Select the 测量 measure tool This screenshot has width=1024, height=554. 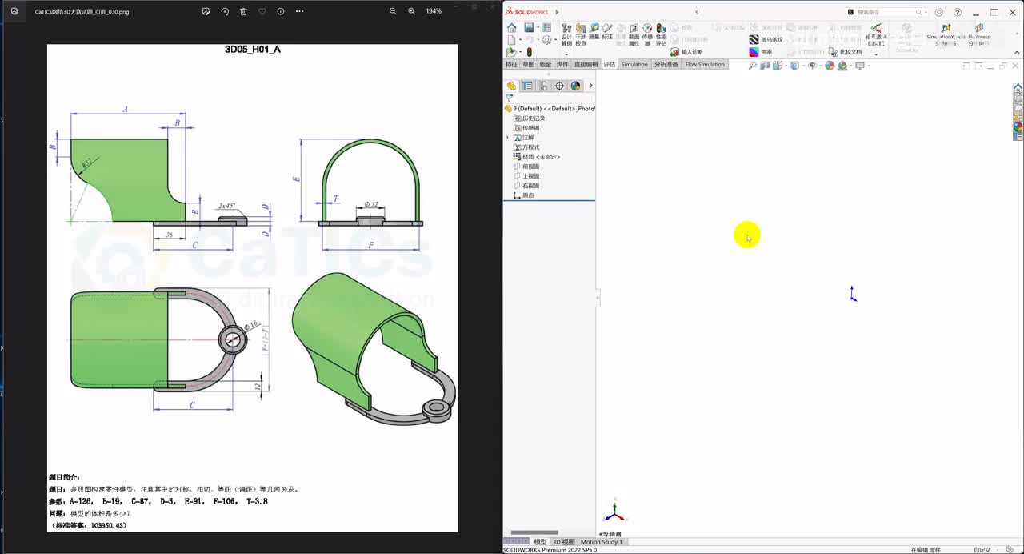[x=594, y=31]
